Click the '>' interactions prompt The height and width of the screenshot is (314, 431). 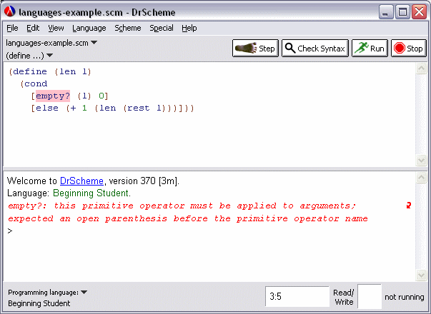pyautogui.click(x=10, y=231)
